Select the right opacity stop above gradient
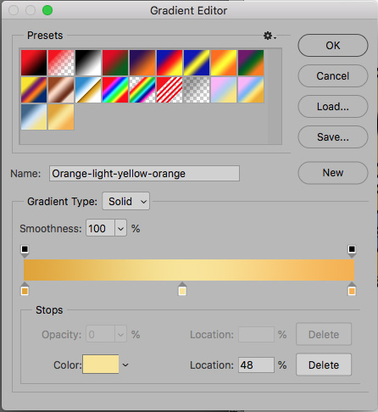This screenshot has height=412, width=378. pos(352,251)
